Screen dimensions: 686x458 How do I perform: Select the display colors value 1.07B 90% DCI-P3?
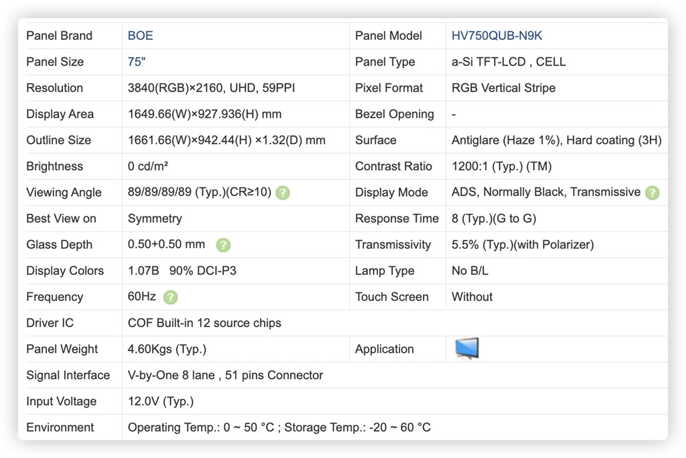point(182,270)
